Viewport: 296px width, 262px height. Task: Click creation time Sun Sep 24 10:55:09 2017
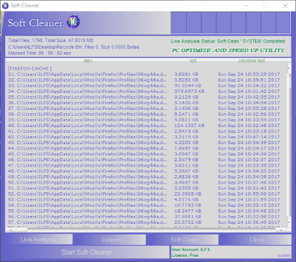pos(249,194)
